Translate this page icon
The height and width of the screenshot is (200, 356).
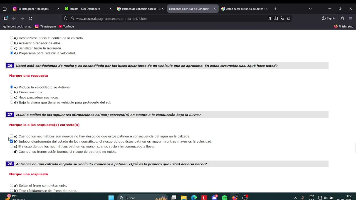282,18
